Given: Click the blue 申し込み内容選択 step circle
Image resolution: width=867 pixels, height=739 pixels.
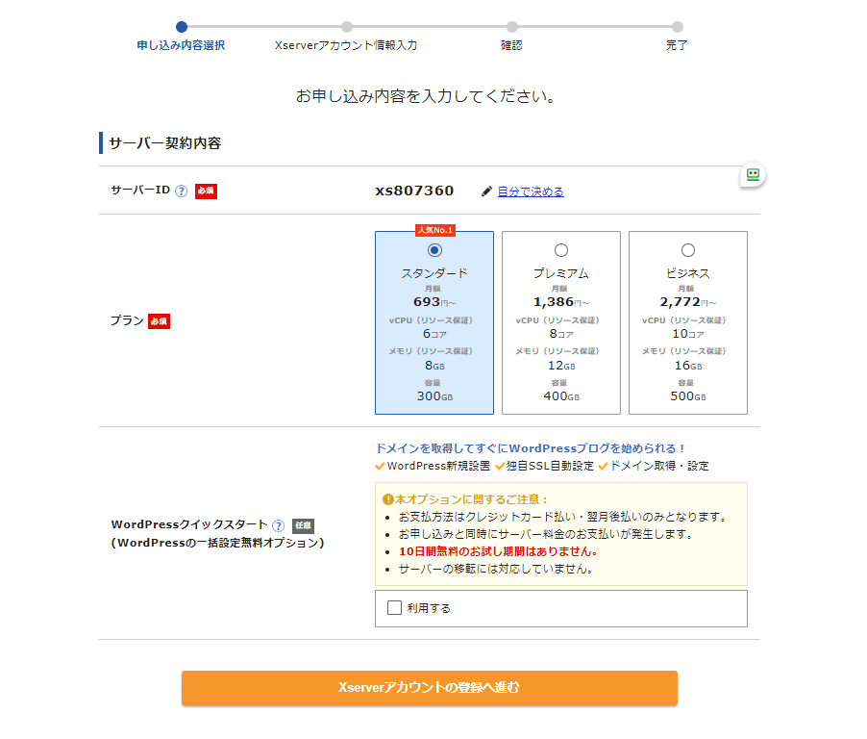Looking at the screenshot, I should click(x=182, y=27).
